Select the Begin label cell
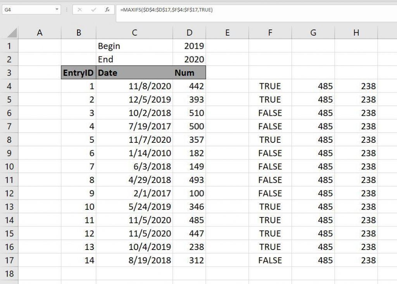Image resolution: width=397 pixels, height=284 pixels. [x=134, y=46]
